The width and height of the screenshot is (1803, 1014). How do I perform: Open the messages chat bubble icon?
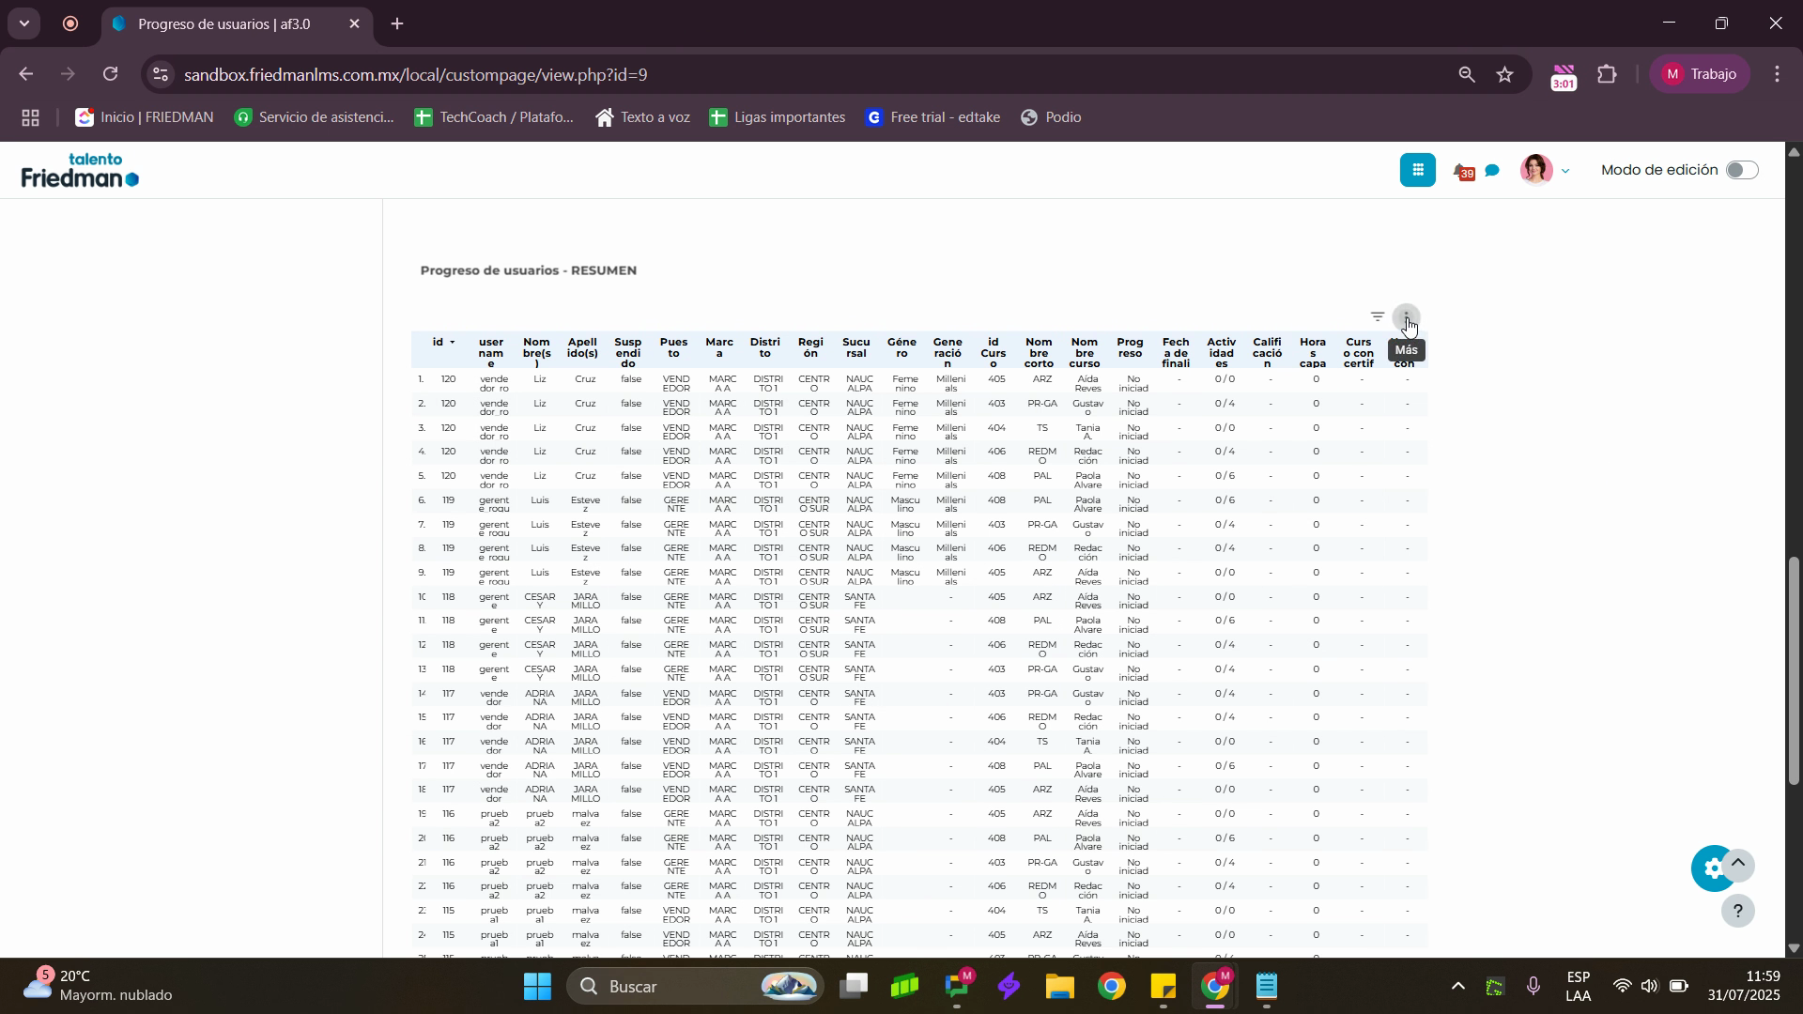(1492, 171)
